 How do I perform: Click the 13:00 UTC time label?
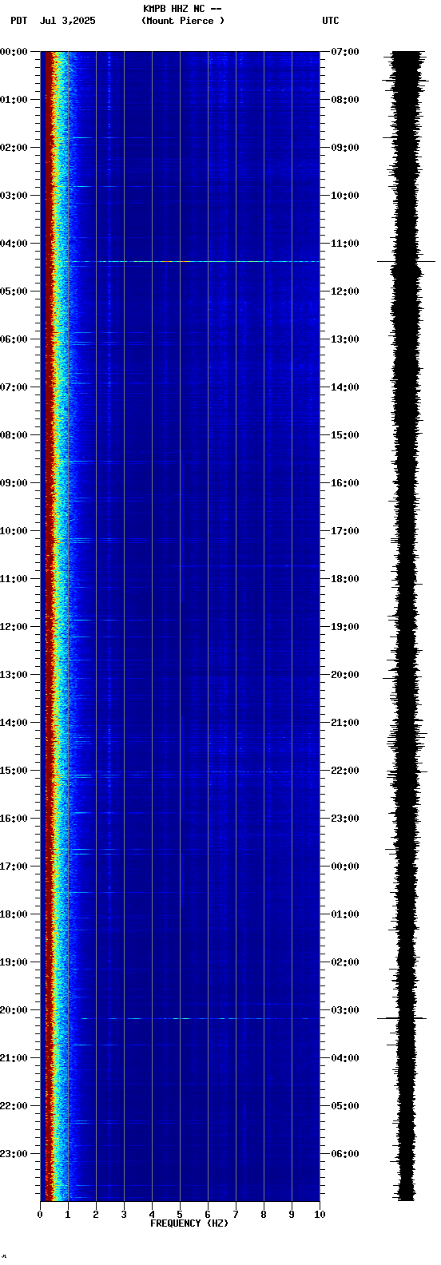click(x=345, y=339)
